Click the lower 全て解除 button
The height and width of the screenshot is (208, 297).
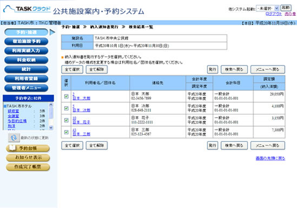coord(97,146)
